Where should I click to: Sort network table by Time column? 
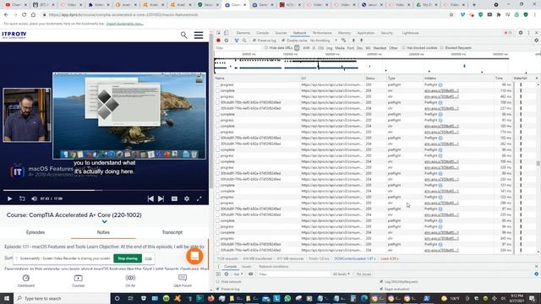503,79
